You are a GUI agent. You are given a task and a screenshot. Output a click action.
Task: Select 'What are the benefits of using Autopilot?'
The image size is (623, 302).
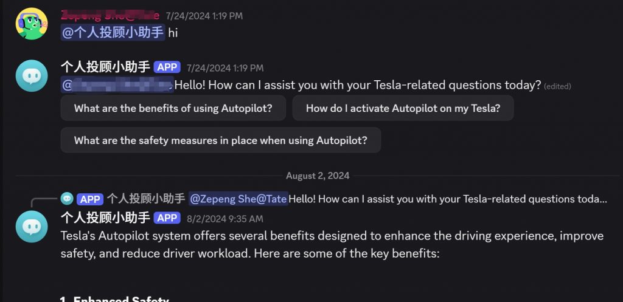click(173, 108)
